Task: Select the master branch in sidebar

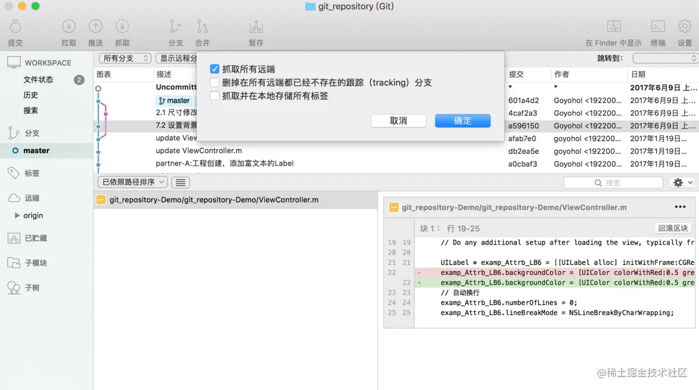Action: pyautogui.click(x=46, y=150)
